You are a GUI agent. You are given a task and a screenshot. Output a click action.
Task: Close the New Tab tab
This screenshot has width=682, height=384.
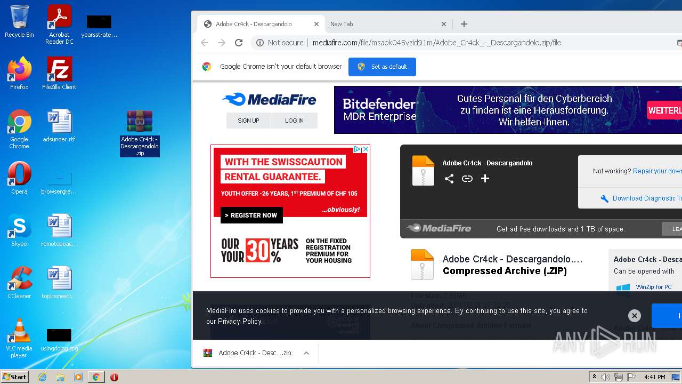click(x=444, y=24)
